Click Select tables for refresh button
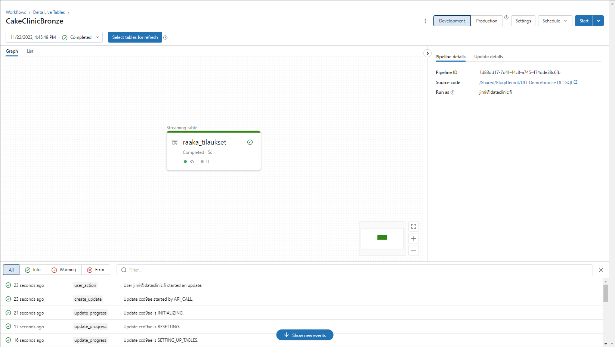The height and width of the screenshot is (347, 615). tap(135, 37)
